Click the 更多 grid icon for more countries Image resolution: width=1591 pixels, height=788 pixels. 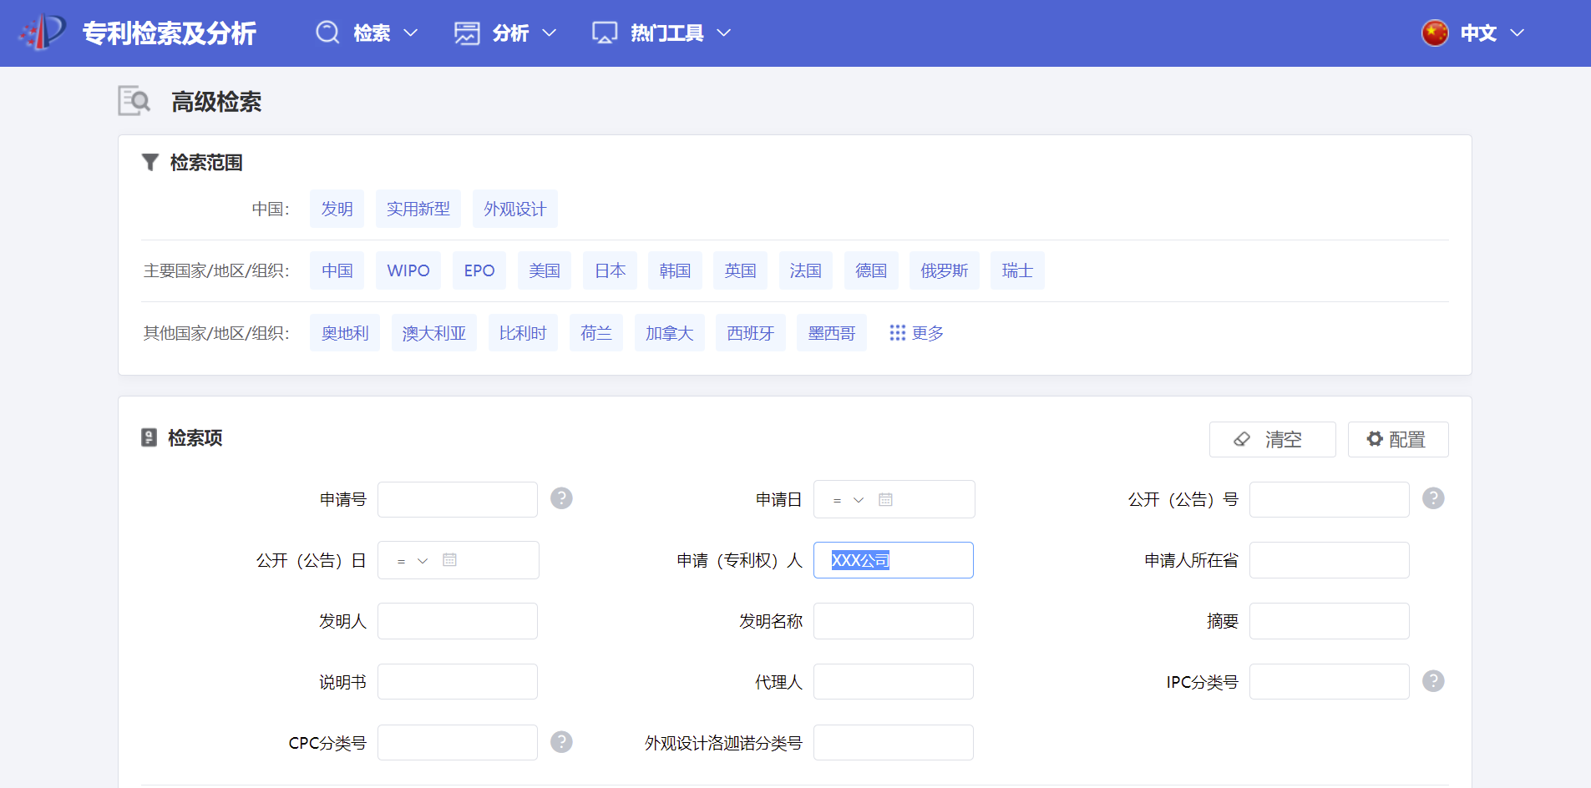(897, 333)
